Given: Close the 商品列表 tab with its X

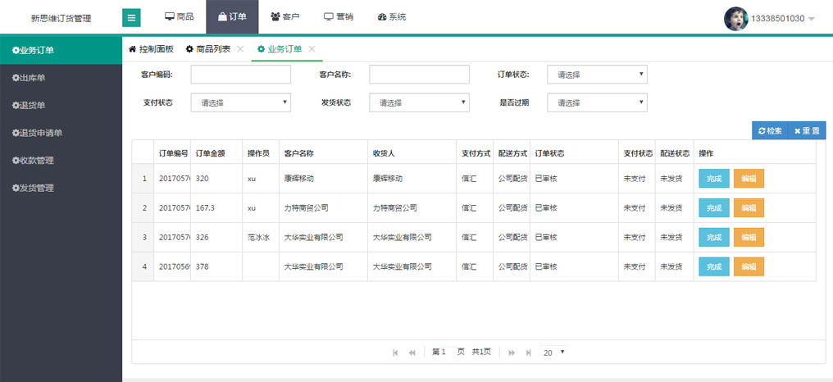Looking at the screenshot, I should [240, 49].
